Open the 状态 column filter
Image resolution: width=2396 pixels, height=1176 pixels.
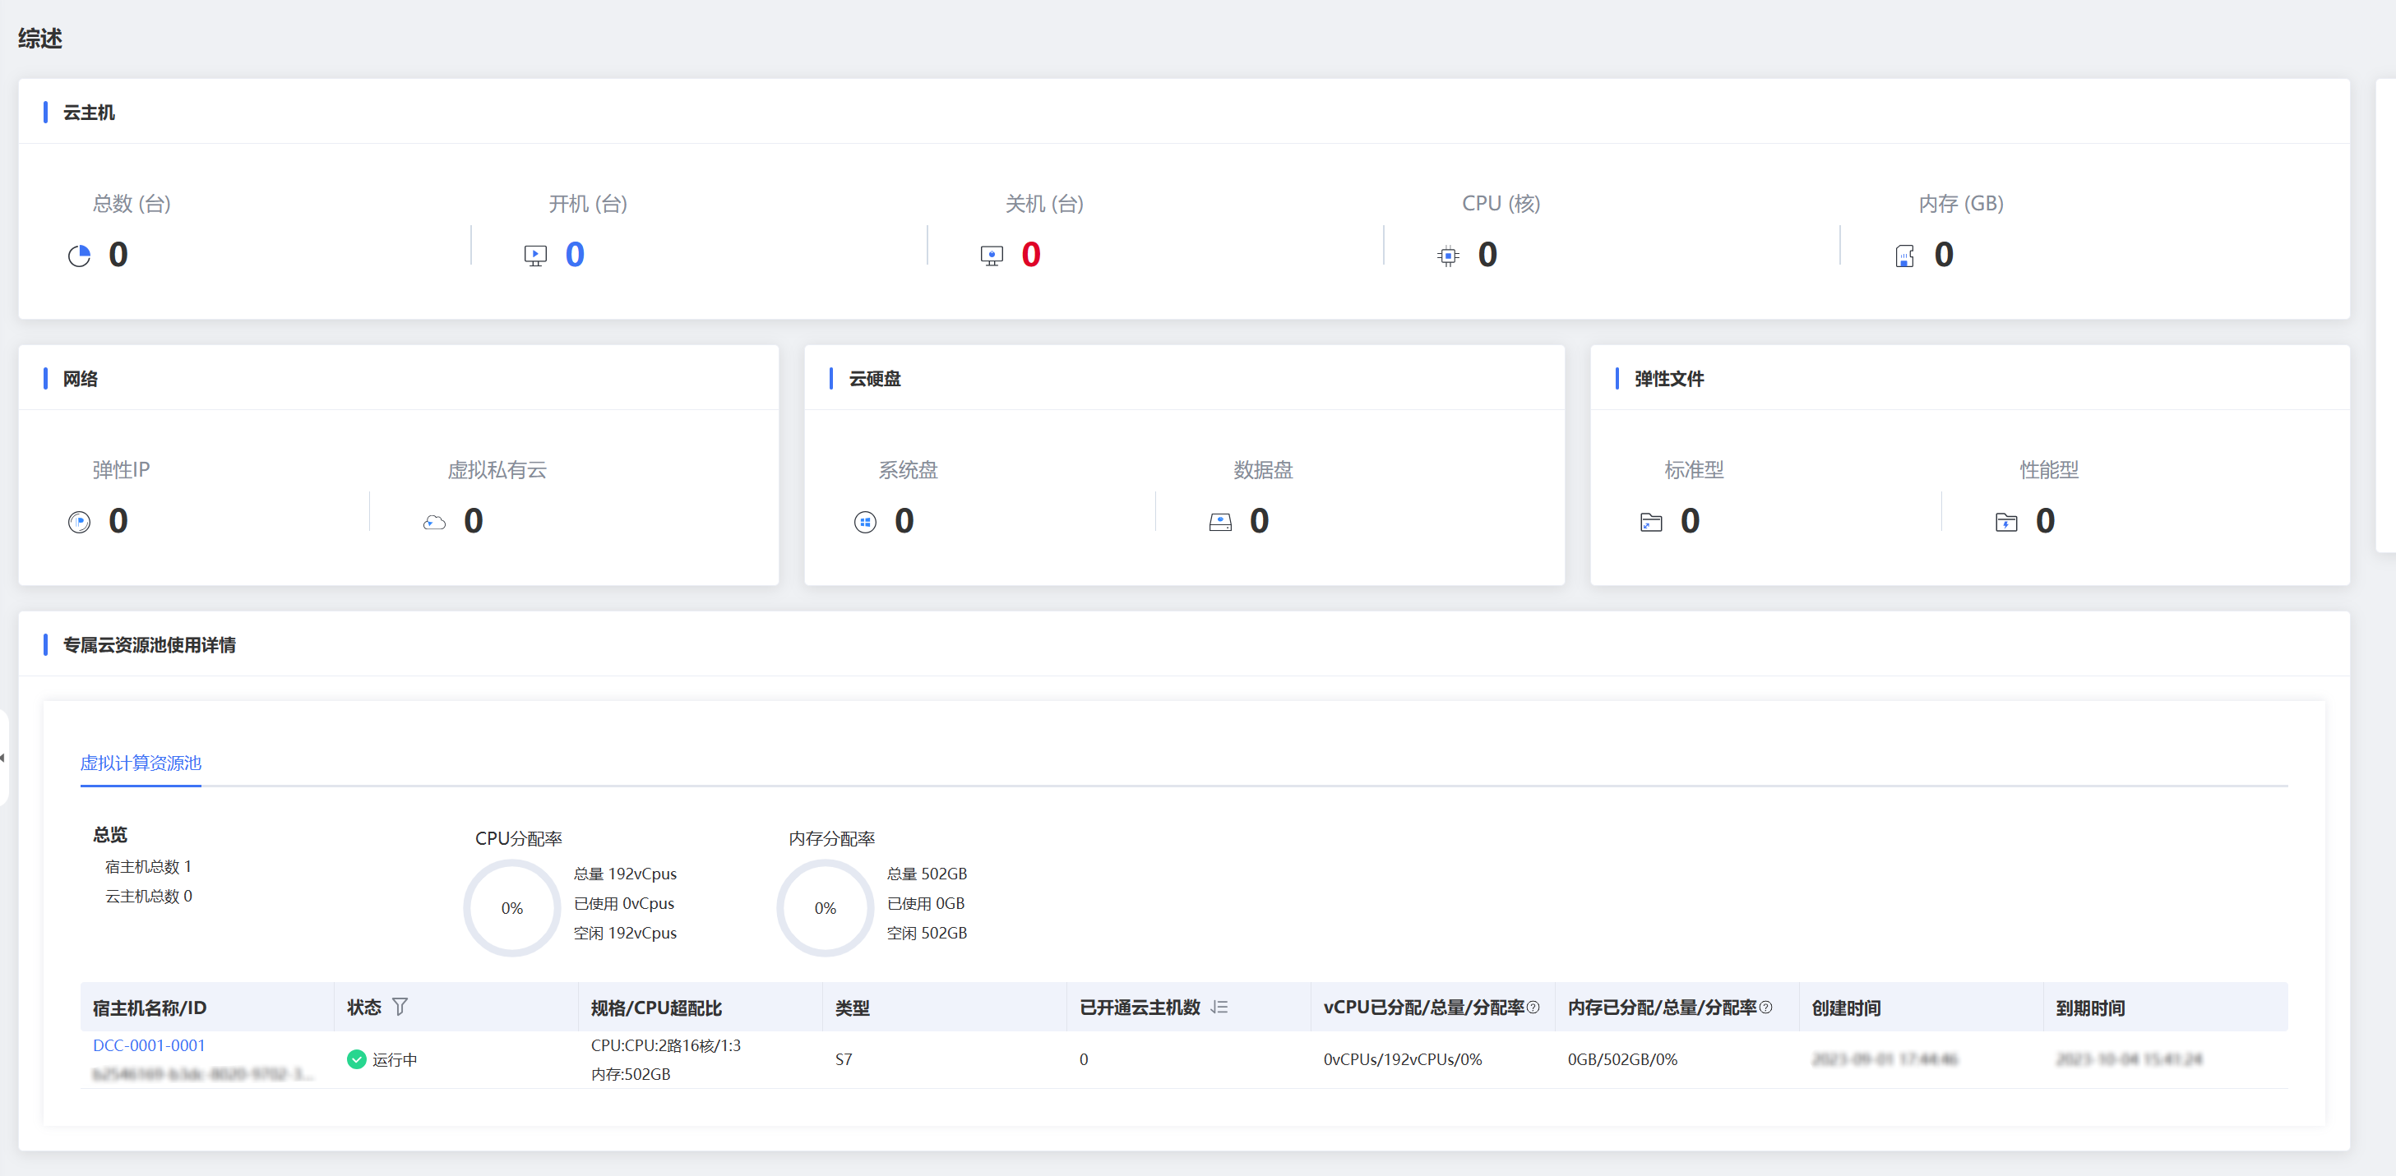[x=400, y=1007]
